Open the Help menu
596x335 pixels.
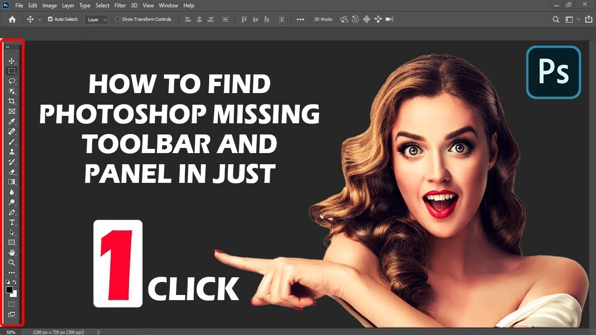189,6
